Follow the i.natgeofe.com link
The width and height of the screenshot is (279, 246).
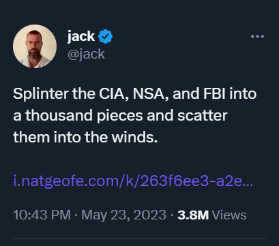133,182
